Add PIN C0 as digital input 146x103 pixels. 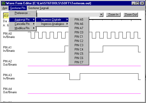point(79,32)
